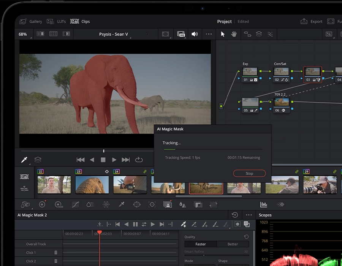
Task: Open the viewer three-dot options menu
Action: pos(209,34)
